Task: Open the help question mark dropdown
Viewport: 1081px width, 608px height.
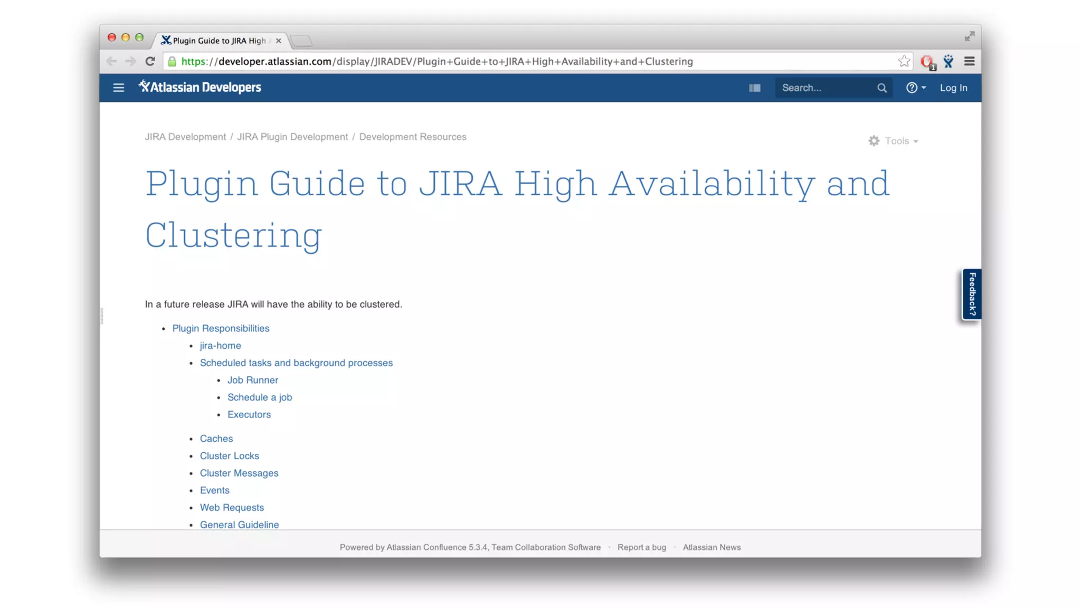Action: pos(915,88)
